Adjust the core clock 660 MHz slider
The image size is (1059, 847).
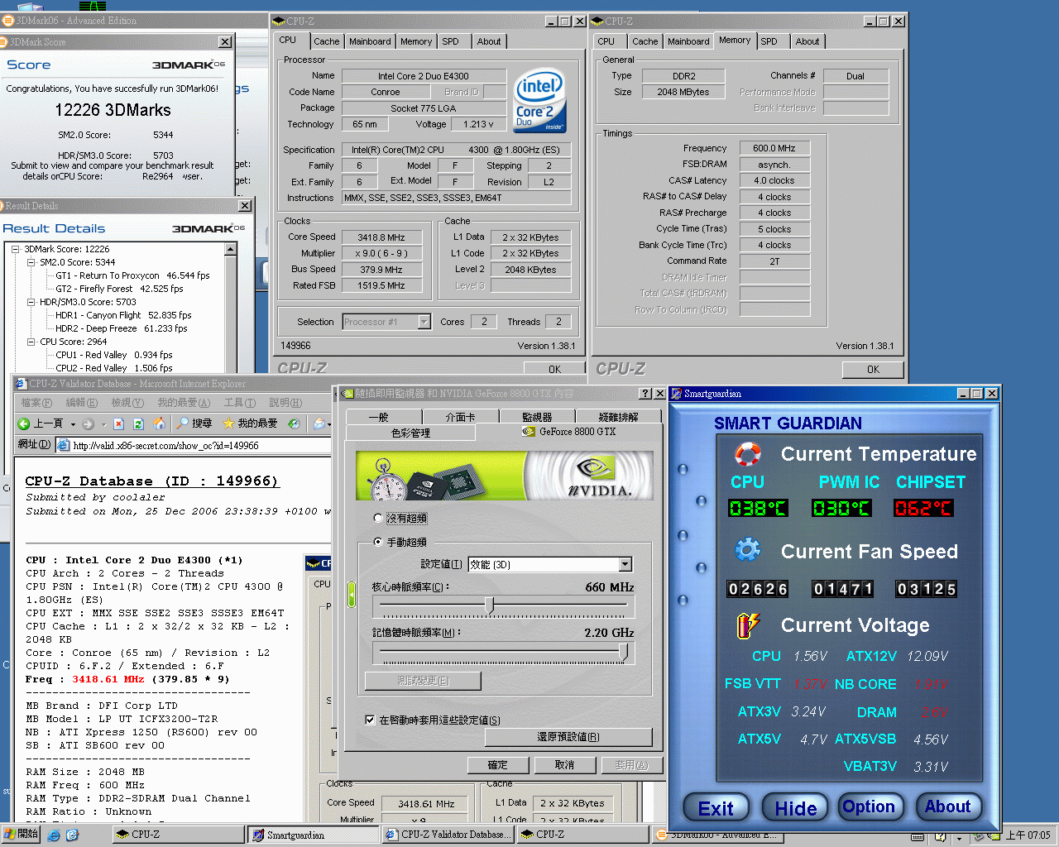[490, 606]
